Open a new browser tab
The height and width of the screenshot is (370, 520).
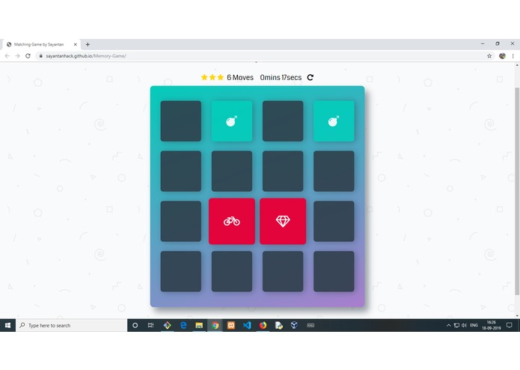[88, 44]
